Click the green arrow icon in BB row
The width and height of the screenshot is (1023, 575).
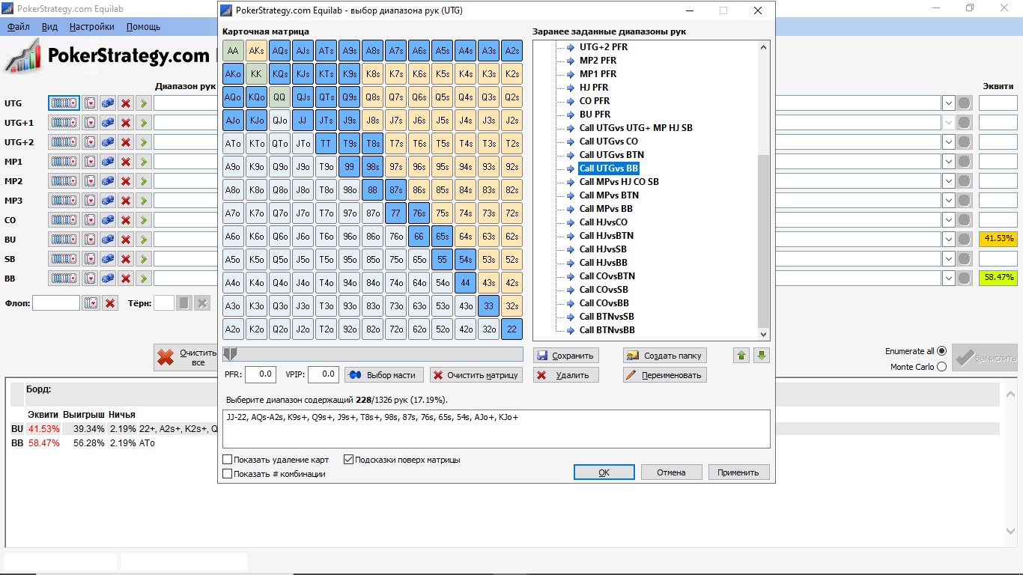(144, 278)
